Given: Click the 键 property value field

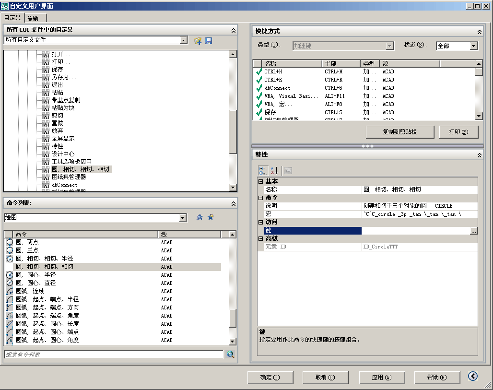Looking at the screenshot, I should 416,231.
